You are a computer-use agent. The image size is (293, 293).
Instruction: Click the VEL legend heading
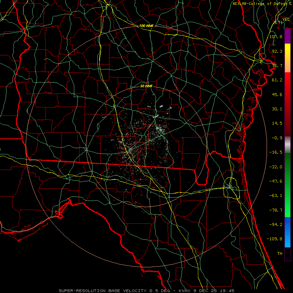286,20
